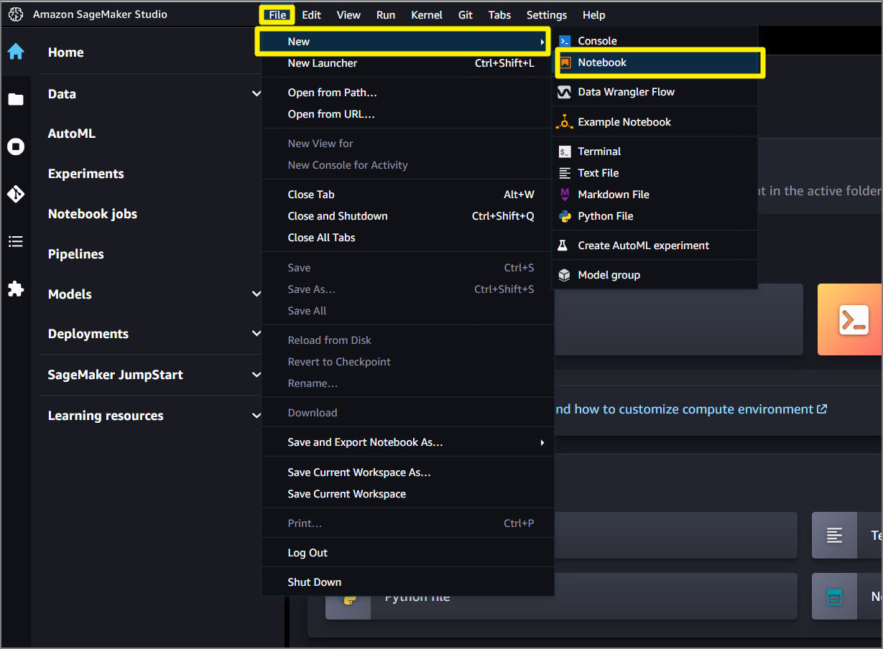Click the Terminal icon in submenu
This screenshot has width=883, height=649.
tap(565, 151)
